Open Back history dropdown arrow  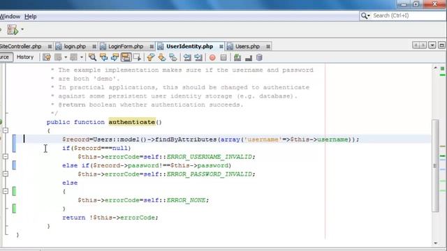(x=66, y=57)
